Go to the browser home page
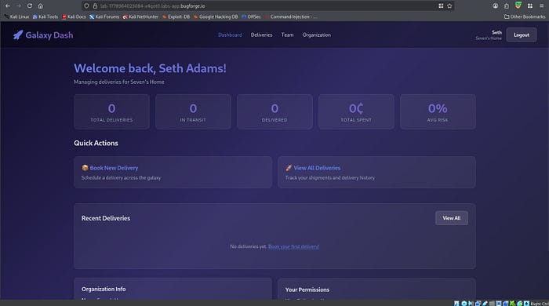 coord(41,6)
